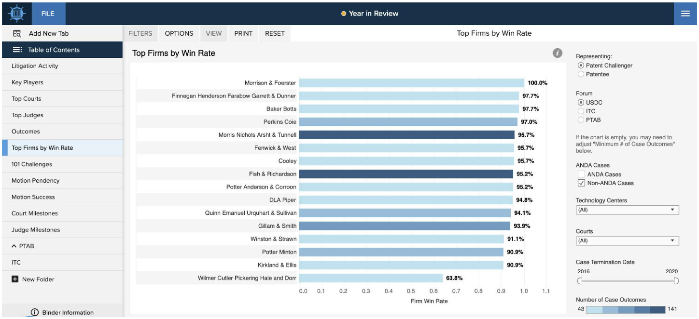This screenshot has width=699, height=319.
Task: Click the DLA Piper firm label
Action: (x=283, y=200)
